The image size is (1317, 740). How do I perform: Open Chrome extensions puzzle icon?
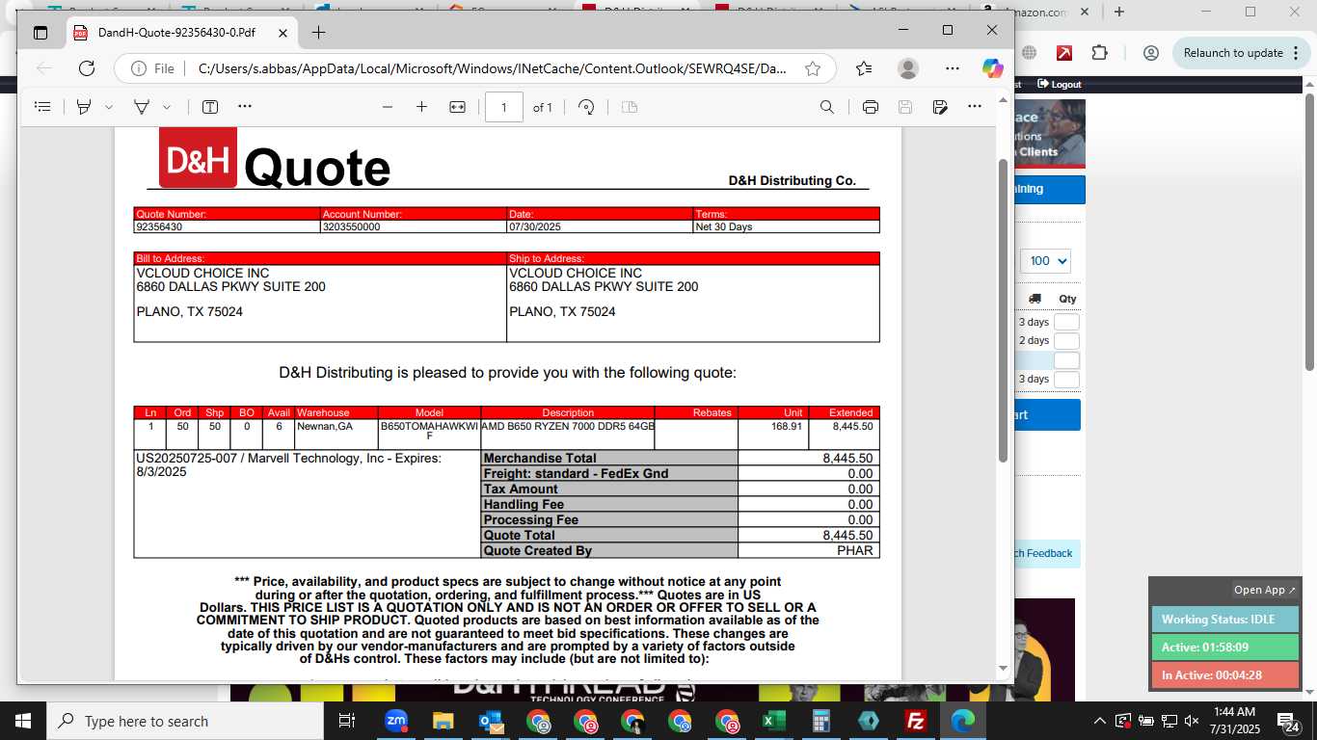[x=1100, y=53]
